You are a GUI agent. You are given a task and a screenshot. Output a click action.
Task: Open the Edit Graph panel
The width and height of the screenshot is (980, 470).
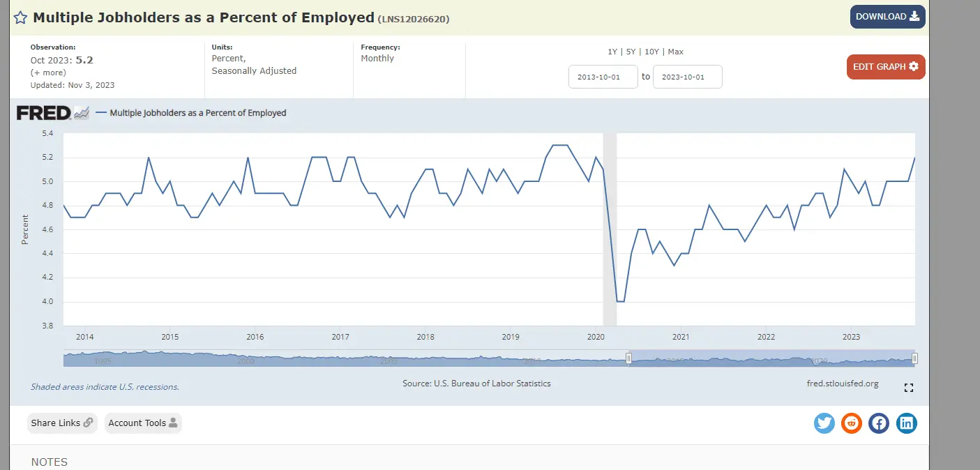(885, 67)
